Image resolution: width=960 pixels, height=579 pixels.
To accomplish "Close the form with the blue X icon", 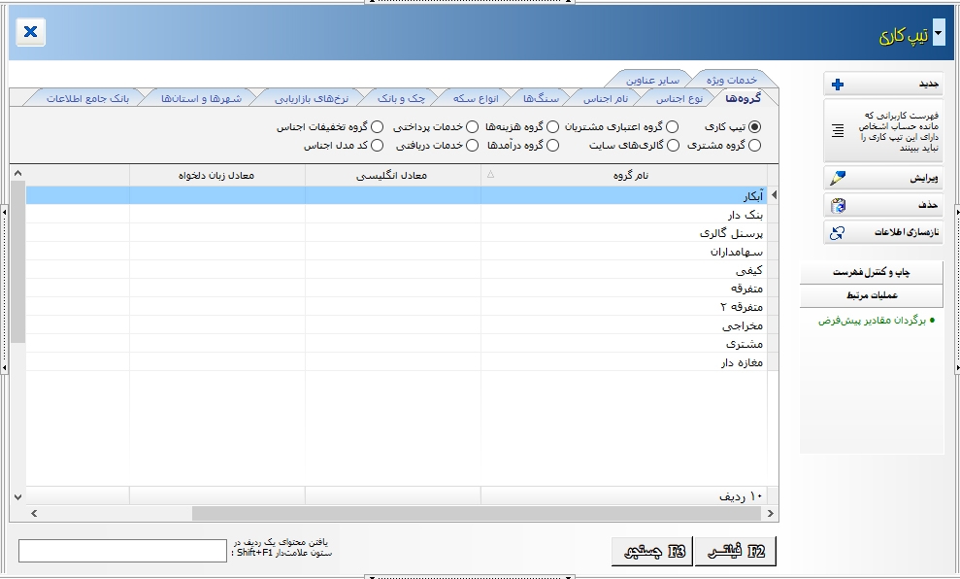I will [31, 32].
